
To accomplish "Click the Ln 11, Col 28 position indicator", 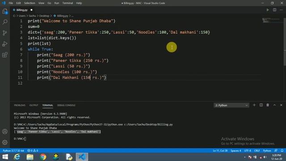I will [220, 151].
